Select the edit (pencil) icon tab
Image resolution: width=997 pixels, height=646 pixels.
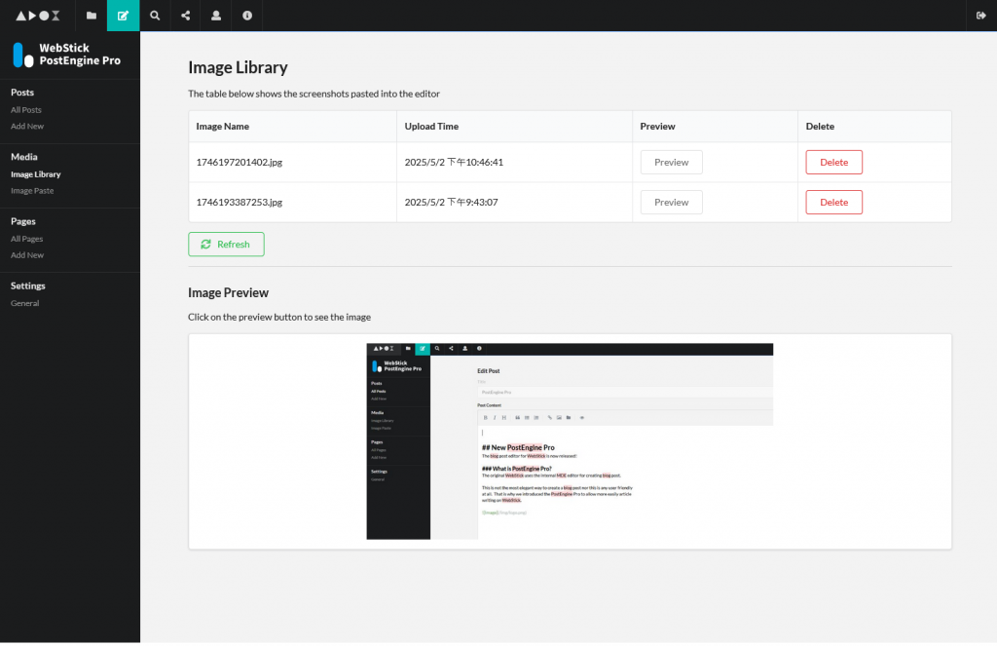click(x=123, y=16)
